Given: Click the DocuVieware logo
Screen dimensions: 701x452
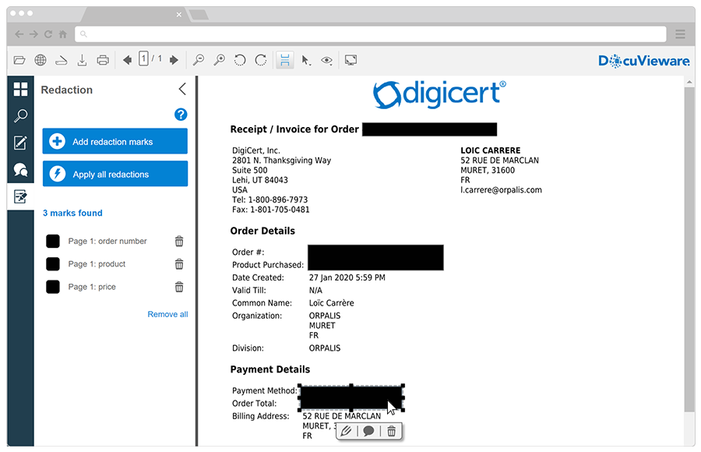Looking at the screenshot, I should [644, 61].
